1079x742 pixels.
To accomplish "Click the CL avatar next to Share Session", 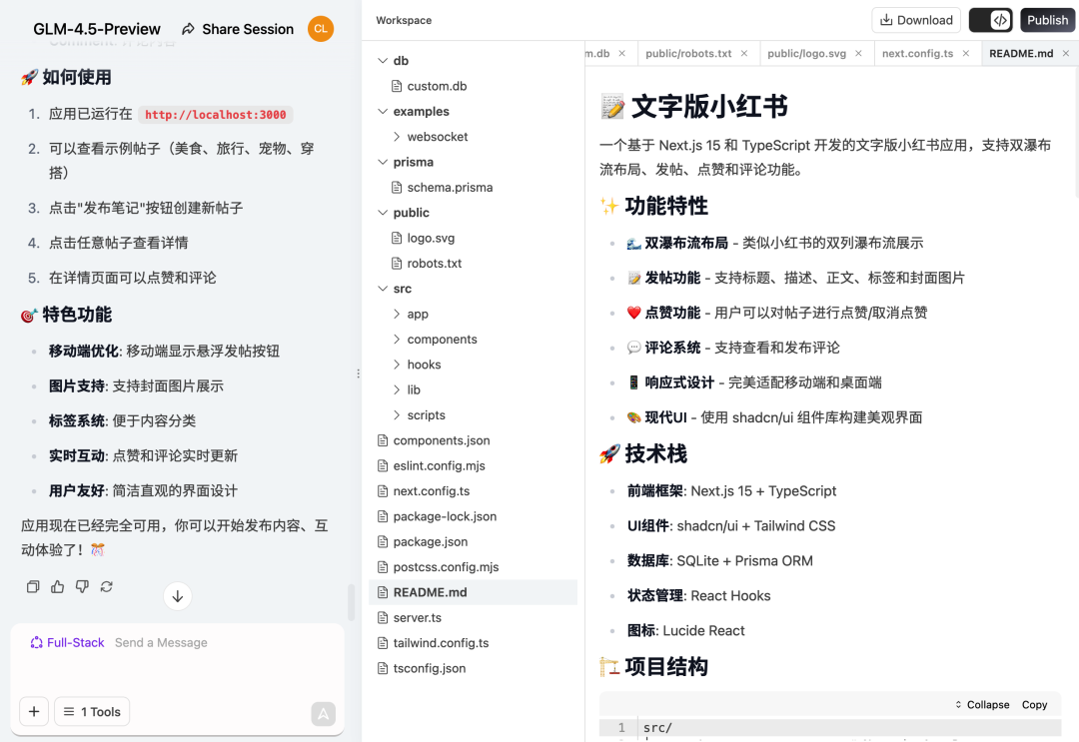I will 320,29.
